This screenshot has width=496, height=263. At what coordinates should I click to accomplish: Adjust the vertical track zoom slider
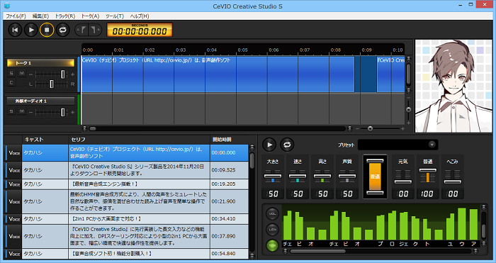point(408,109)
